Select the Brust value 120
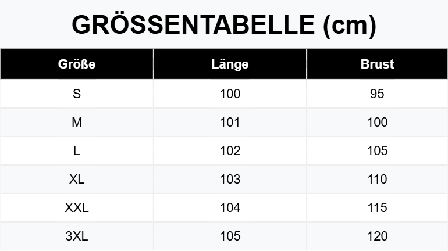The image size is (448, 251). tap(377, 236)
